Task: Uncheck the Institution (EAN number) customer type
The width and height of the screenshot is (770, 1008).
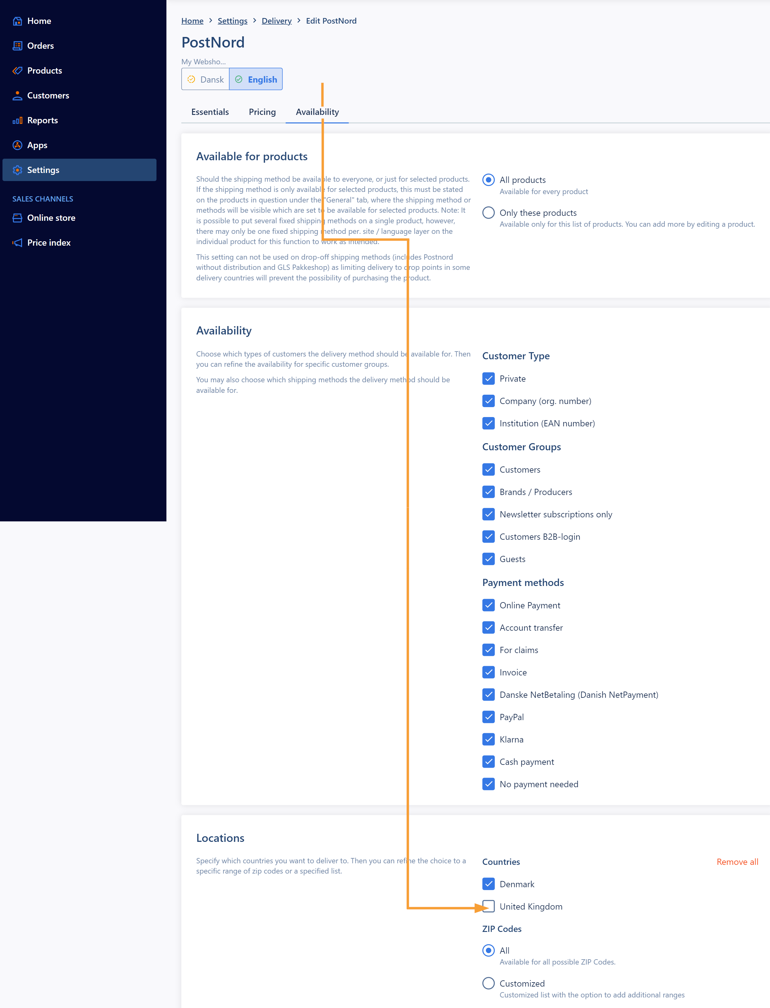Action: [489, 423]
